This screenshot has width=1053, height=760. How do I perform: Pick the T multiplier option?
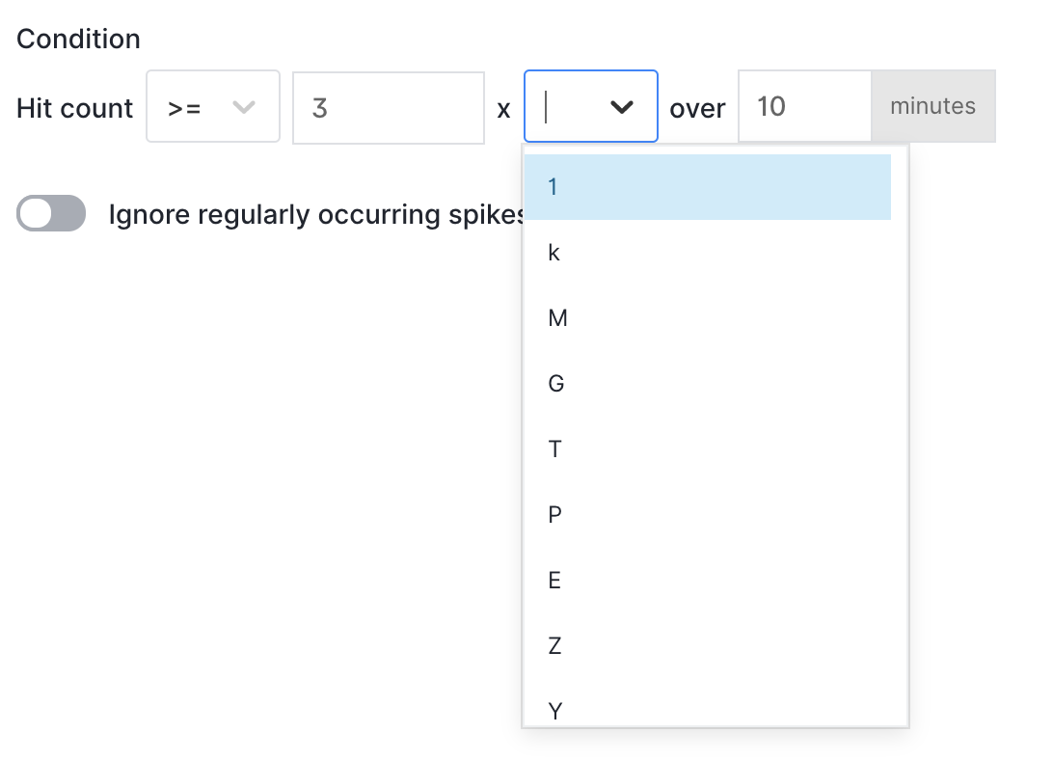click(x=707, y=448)
